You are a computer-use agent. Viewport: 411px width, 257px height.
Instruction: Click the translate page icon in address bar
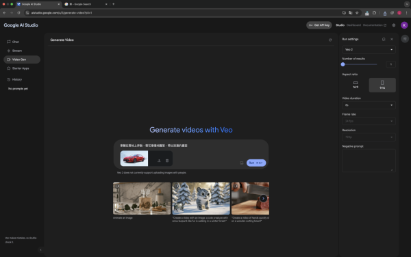351,13
